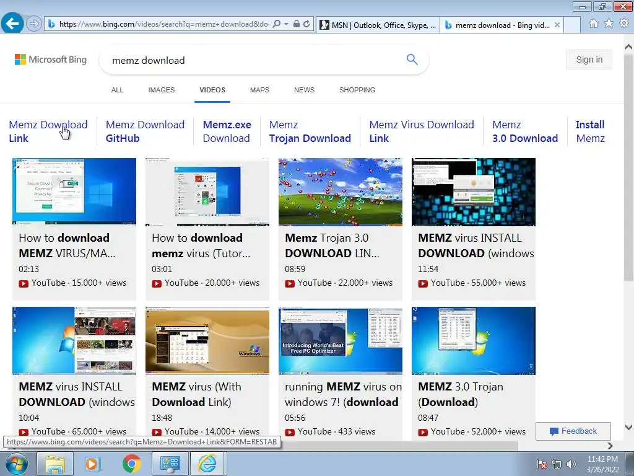This screenshot has width=634, height=476.
Task: Close the memz download Bing videos tab
Action: click(x=557, y=25)
